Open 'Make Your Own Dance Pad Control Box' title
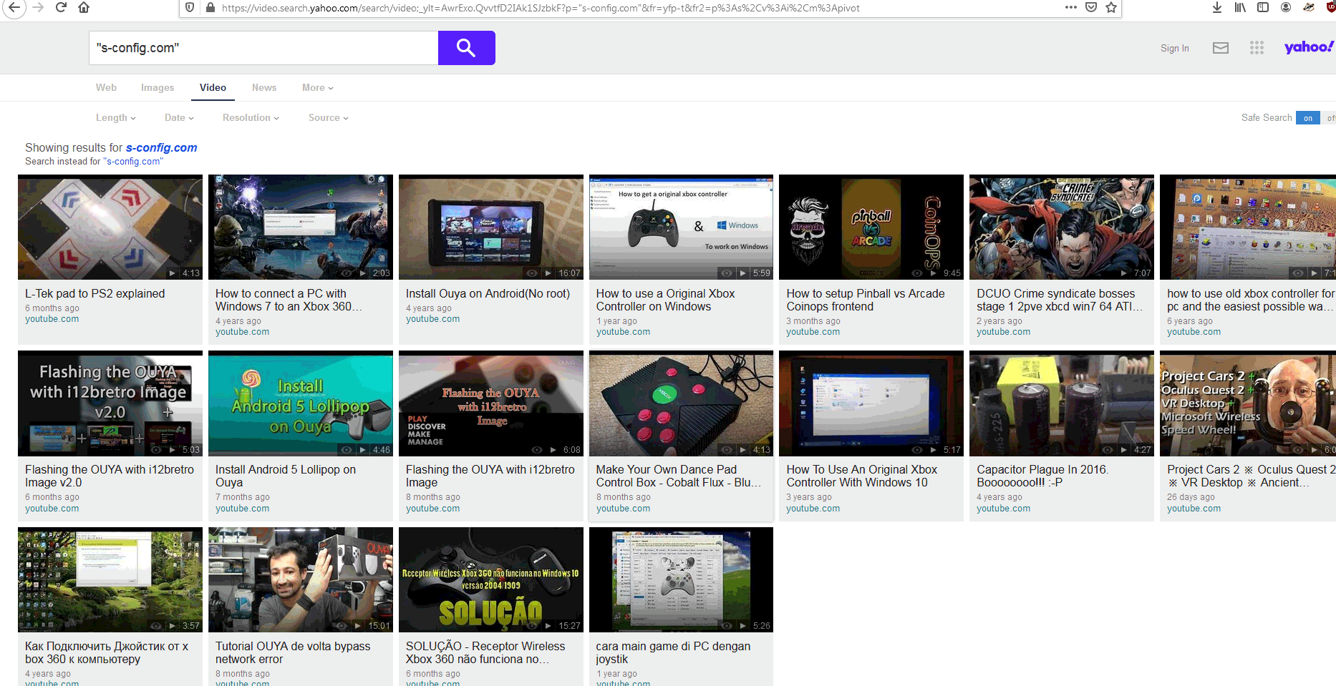Image resolution: width=1336 pixels, height=686 pixels. tap(678, 476)
